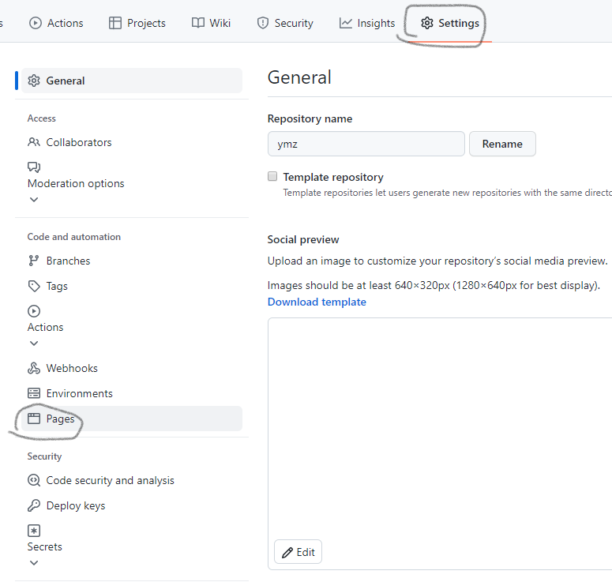Click the Tags label icon

point(34,286)
